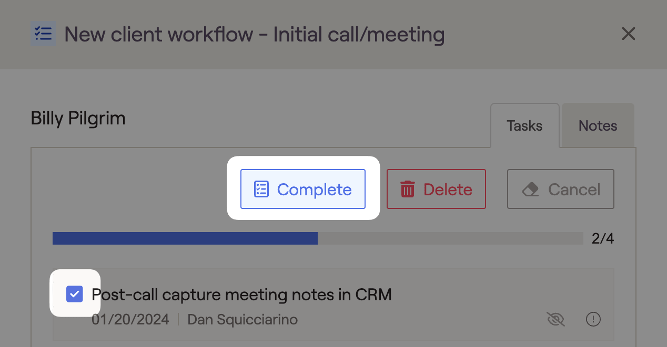Click the 2/4 task progress counter
Screen dimensions: 667x347
coord(602,239)
